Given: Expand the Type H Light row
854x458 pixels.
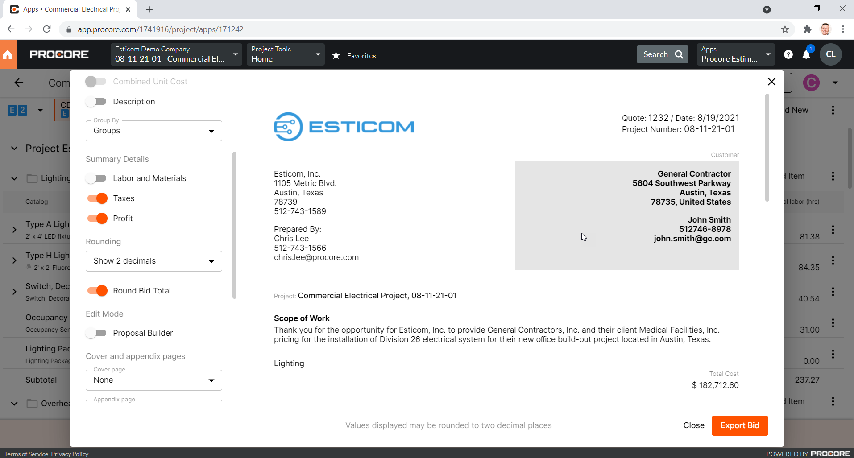Looking at the screenshot, I should (14, 260).
